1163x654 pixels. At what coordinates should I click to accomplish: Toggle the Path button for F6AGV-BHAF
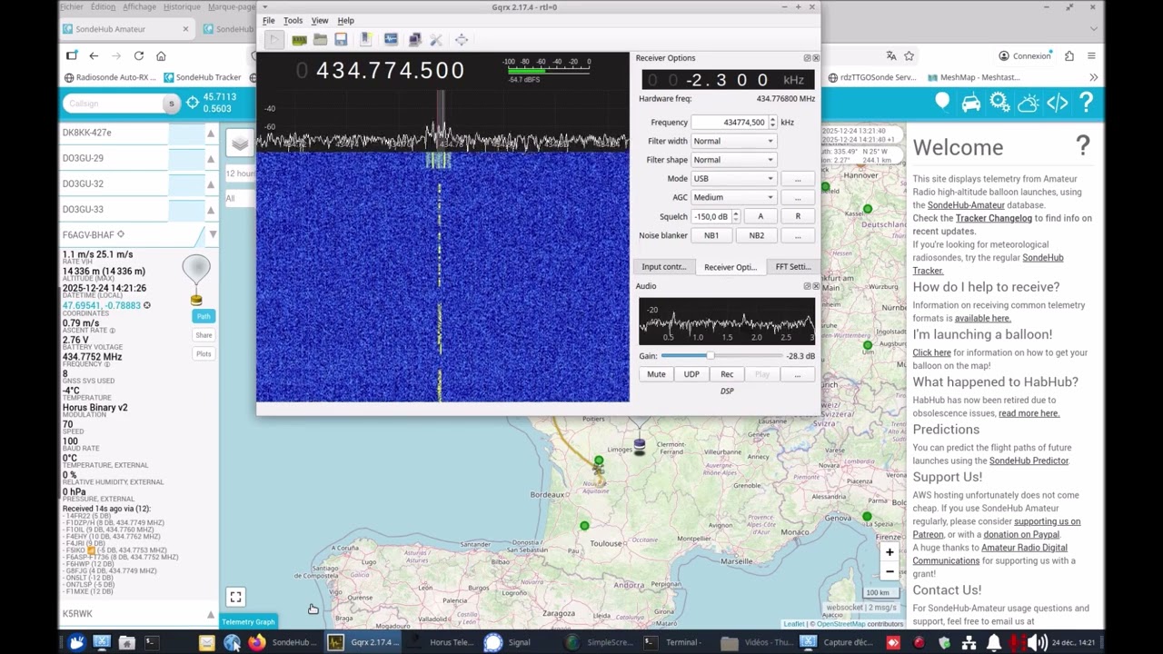pos(204,316)
